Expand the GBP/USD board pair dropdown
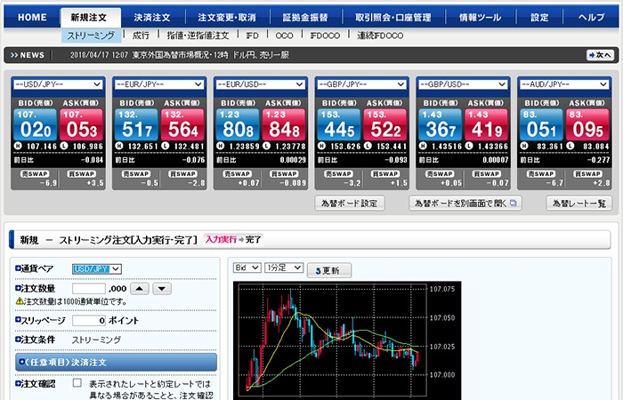The image size is (623, 400). coord(464,84)
